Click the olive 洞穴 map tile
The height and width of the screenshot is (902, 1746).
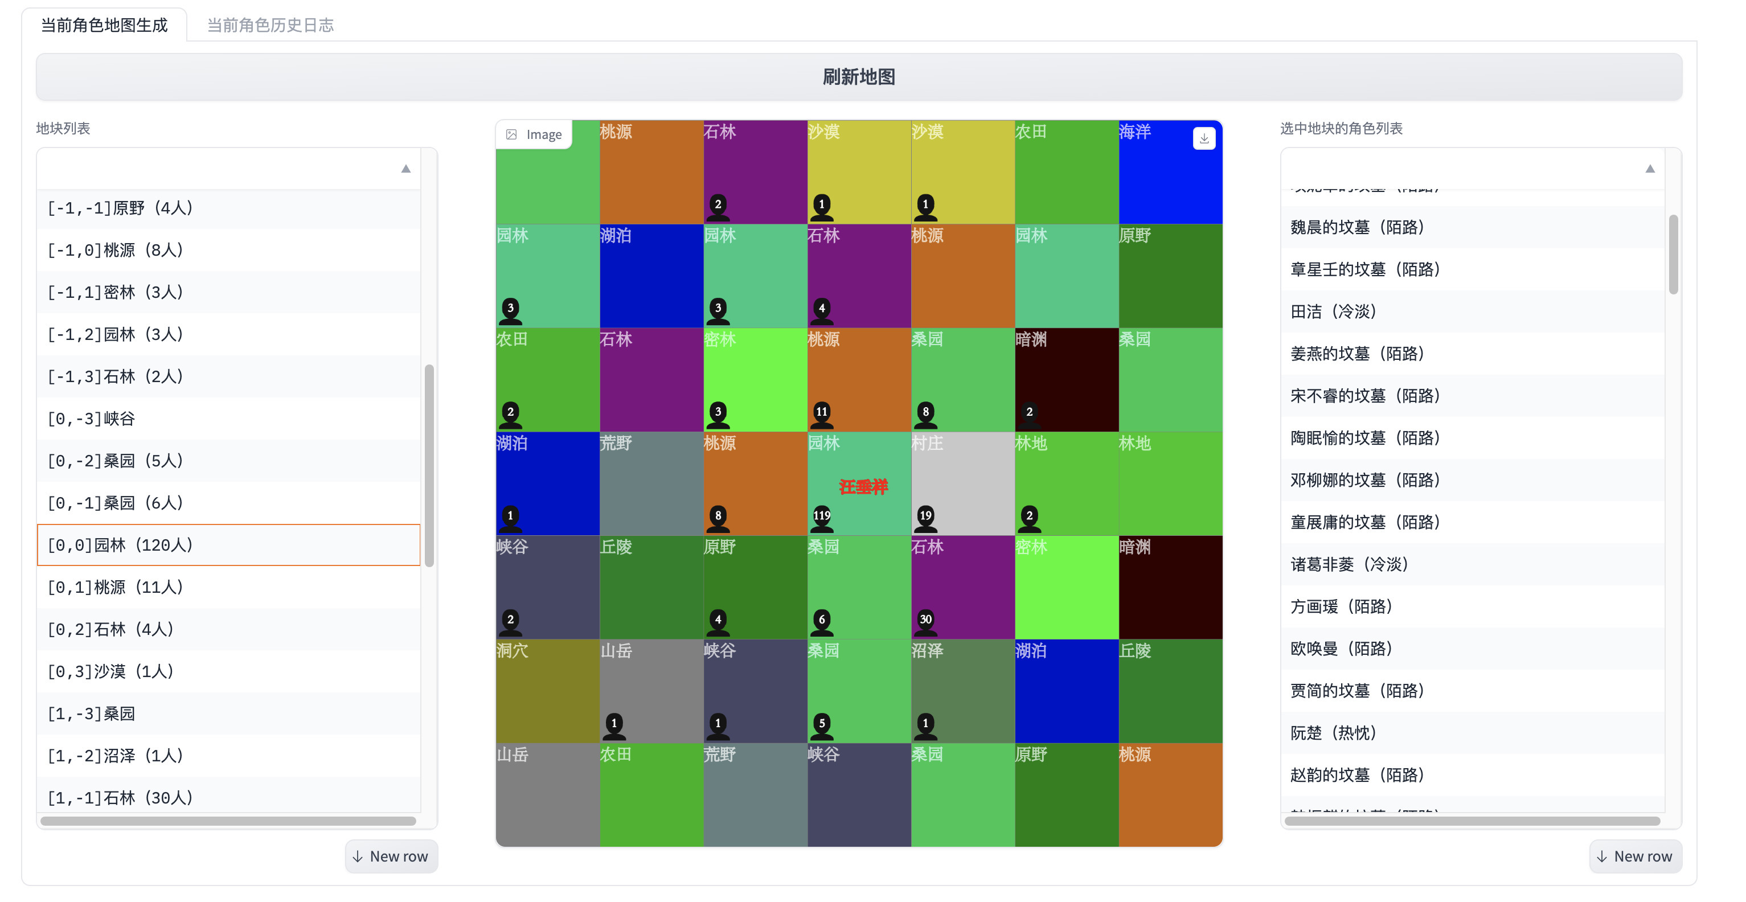click(548, 691)
